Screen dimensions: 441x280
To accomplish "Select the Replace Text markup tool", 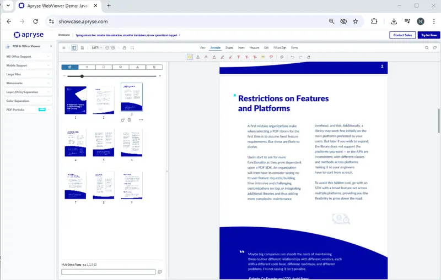I will tap(255, 57).
